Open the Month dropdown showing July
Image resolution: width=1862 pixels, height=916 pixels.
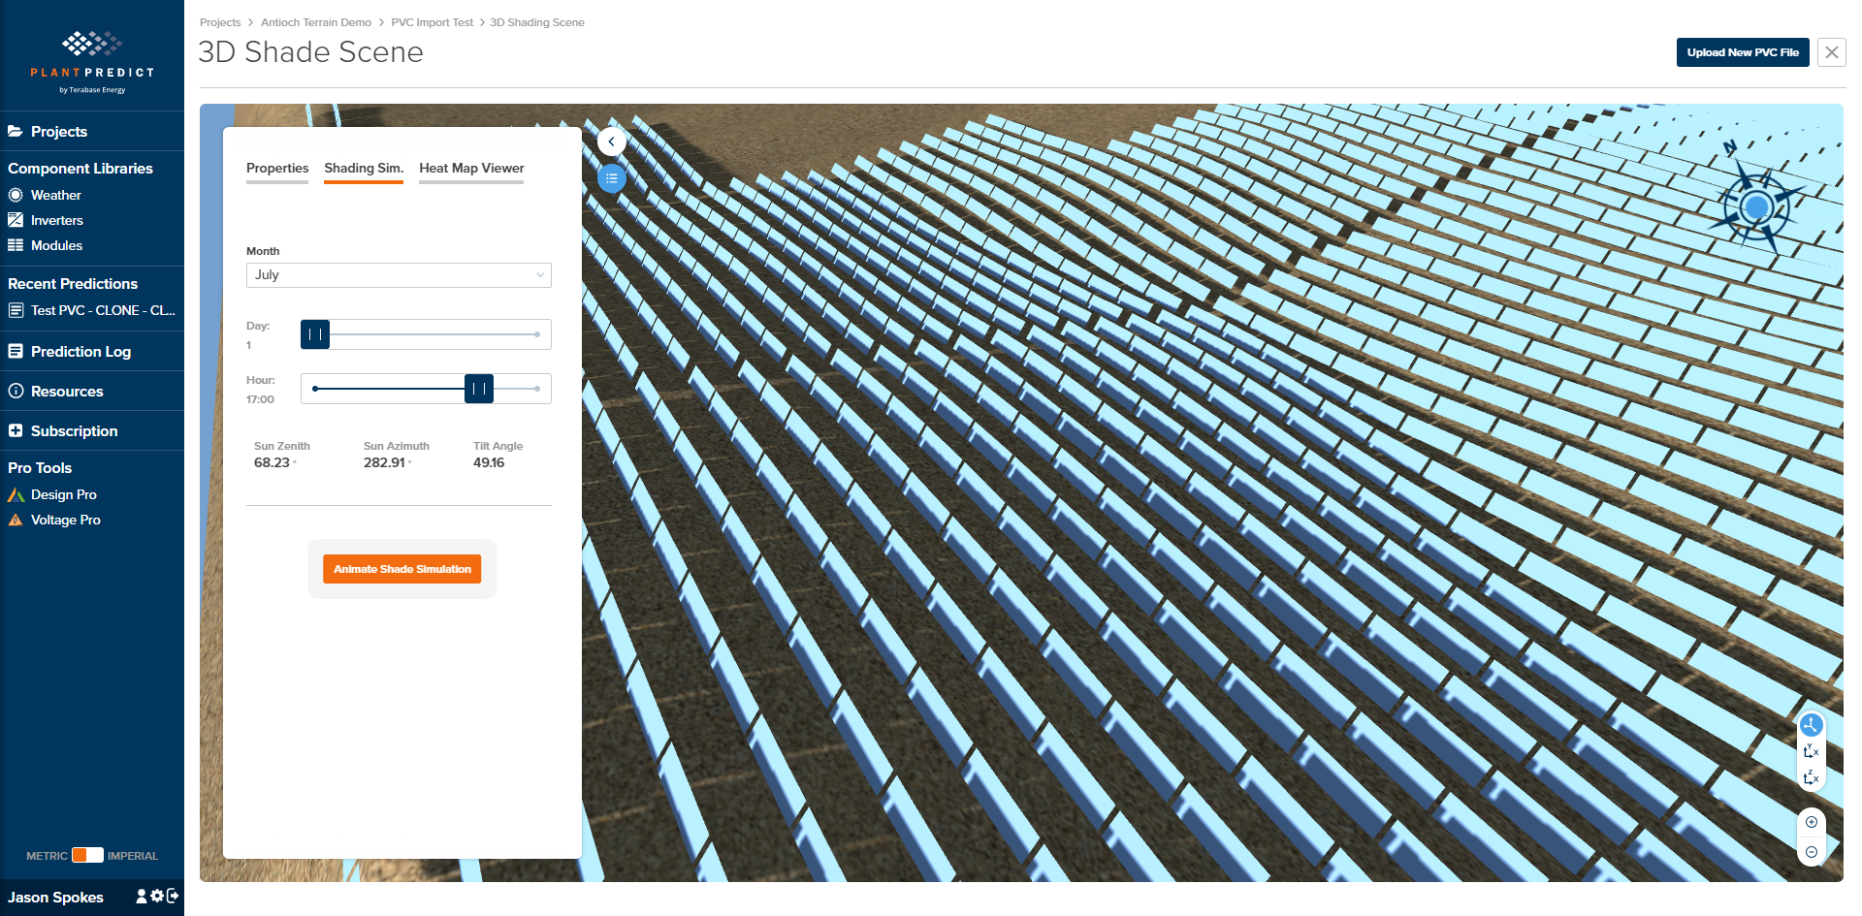pyautogui.click(x=399, y=275)
